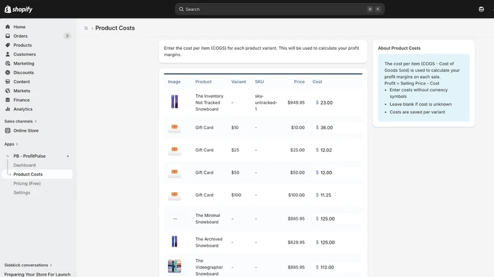This screenshot has width=494, height=277.
Task: Click the Orders badge showing 3
Action: tap(67, 36)
